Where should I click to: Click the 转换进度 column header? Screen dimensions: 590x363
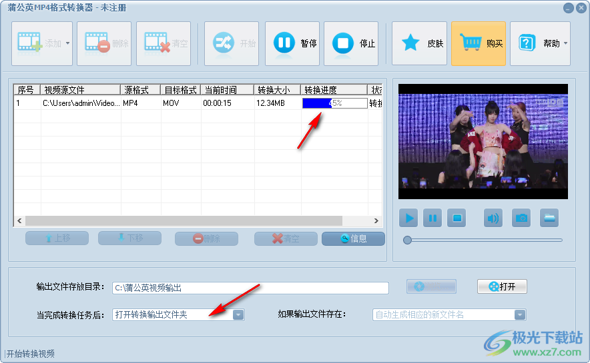334,90
